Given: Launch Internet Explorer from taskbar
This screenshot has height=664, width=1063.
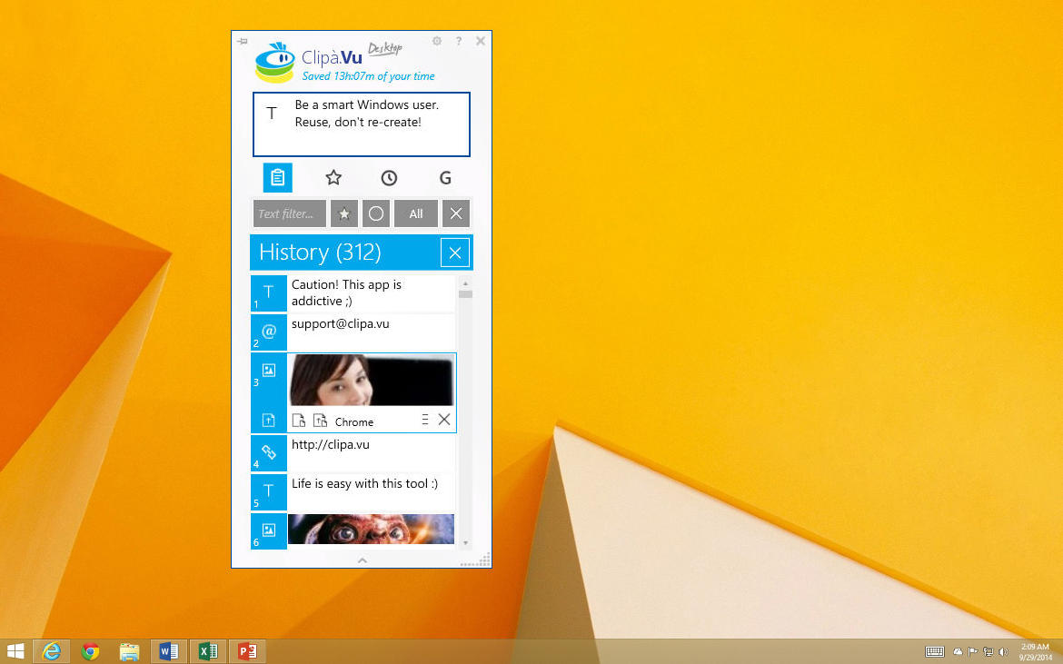Looking at the screenshot, I should pyautogui.click(x=51, y=651).
